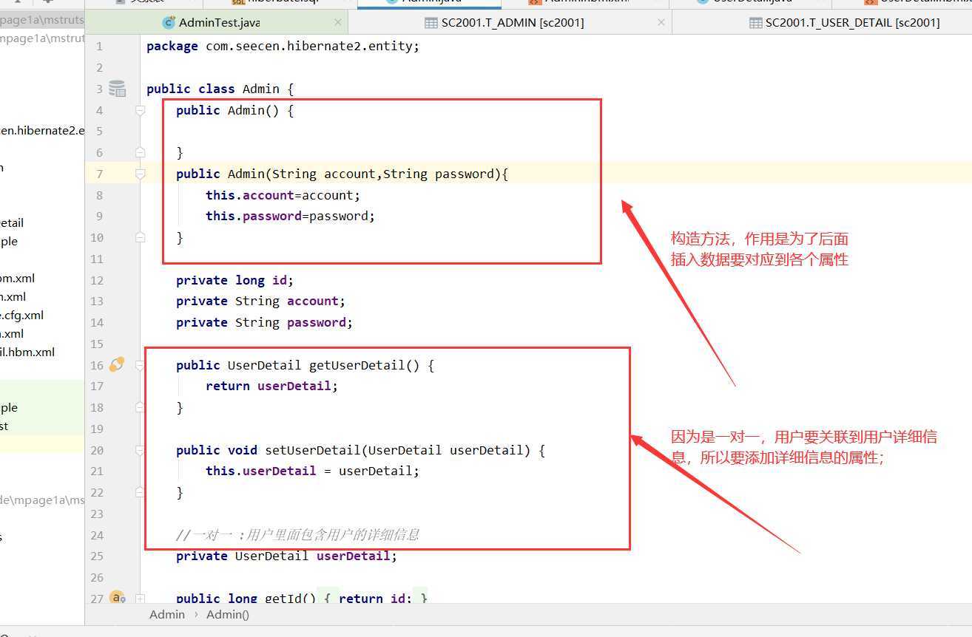Click 'this.userDetail = userDetail;' statement
Screen dimensions: 972x637
312,471
